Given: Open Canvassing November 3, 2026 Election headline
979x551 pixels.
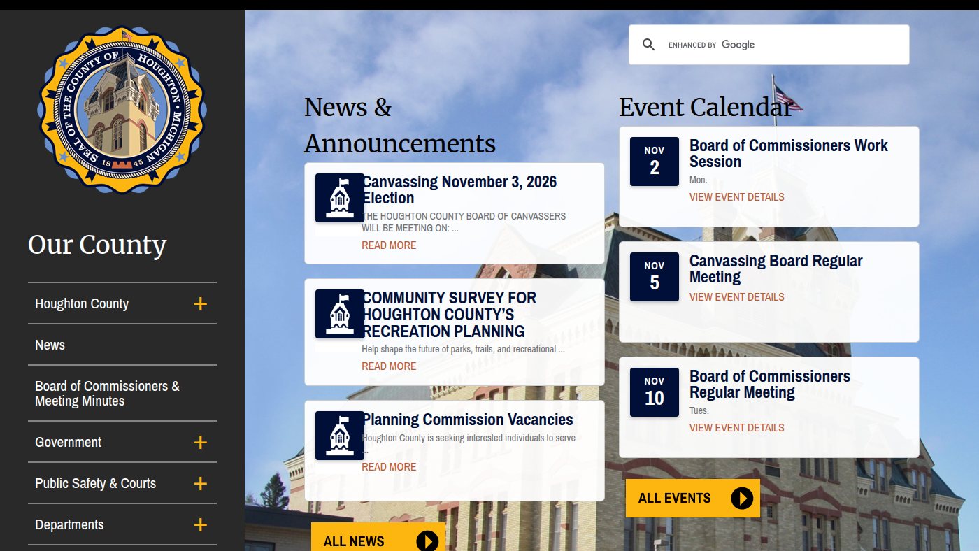Looking at the screenshot, I should click(x=459, y=189).
